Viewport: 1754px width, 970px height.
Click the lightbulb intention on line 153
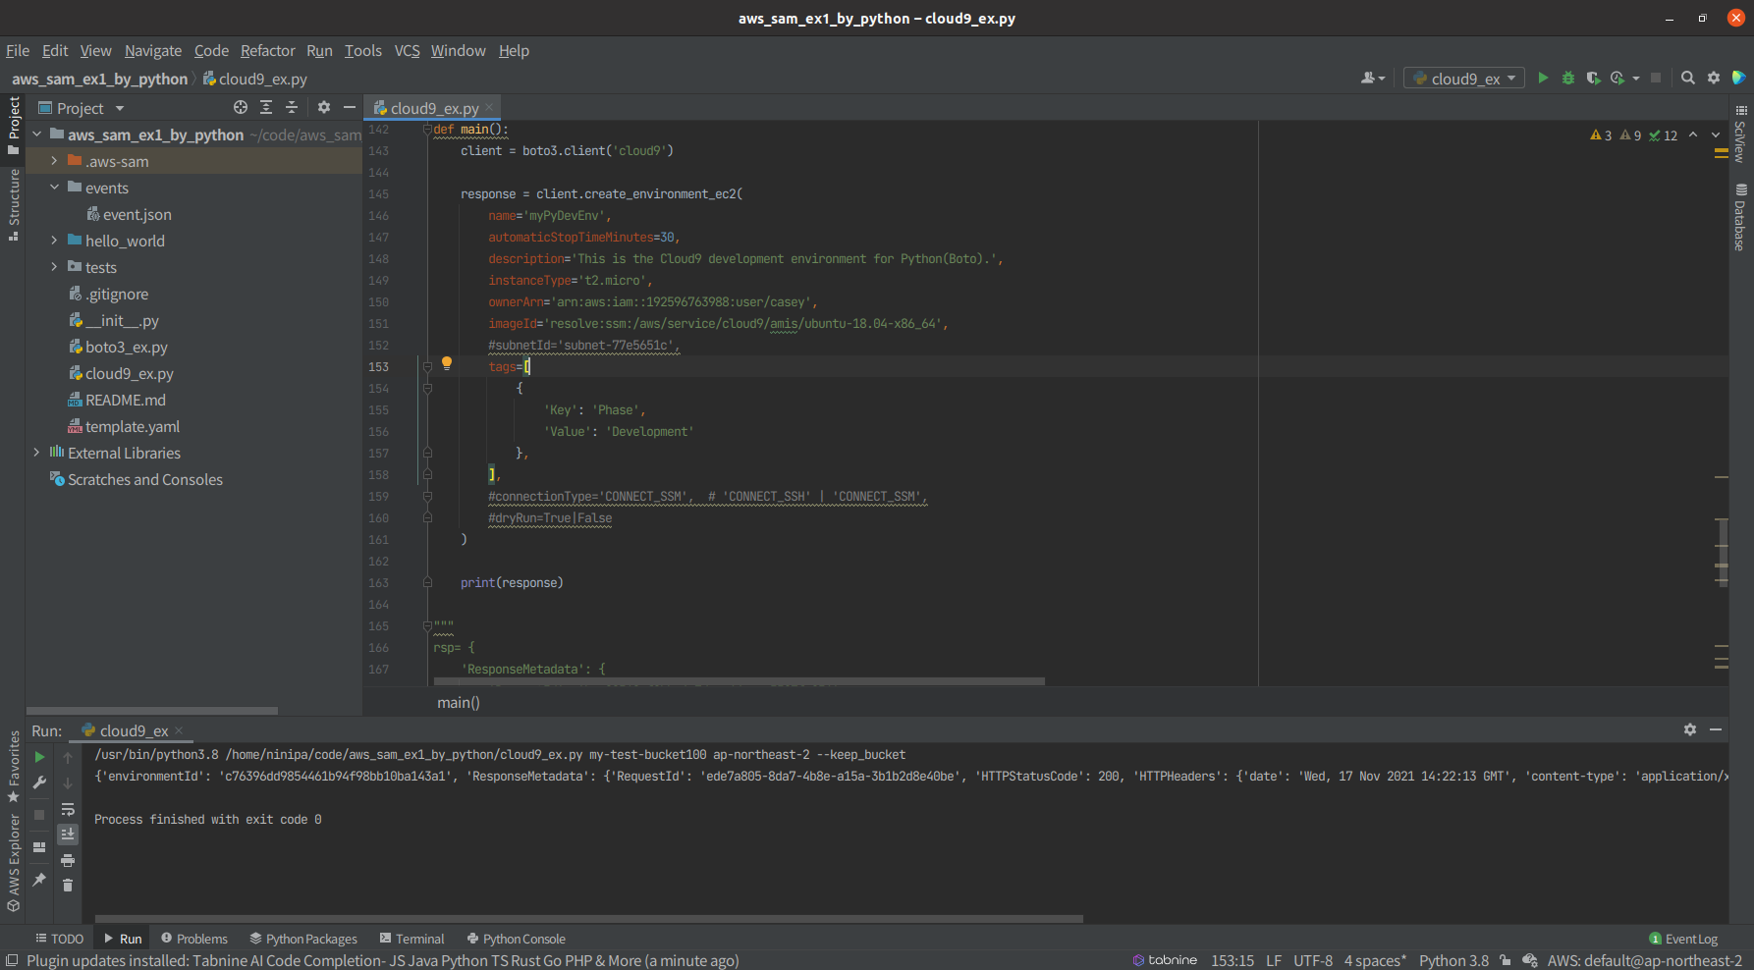coord(447,363)
